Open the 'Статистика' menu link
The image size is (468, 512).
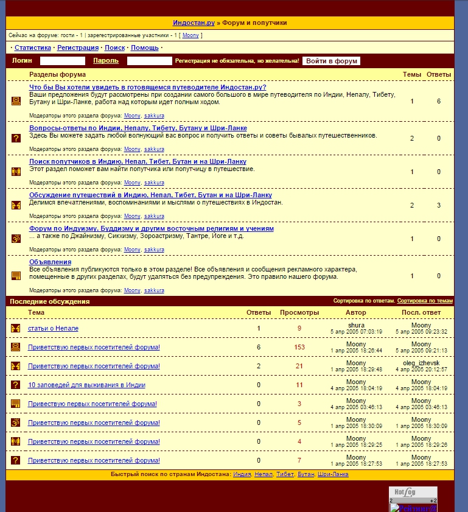pyautogui.click(x=33, y=47)
